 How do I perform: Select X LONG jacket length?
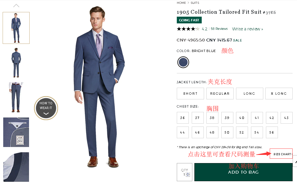[279, 94]
